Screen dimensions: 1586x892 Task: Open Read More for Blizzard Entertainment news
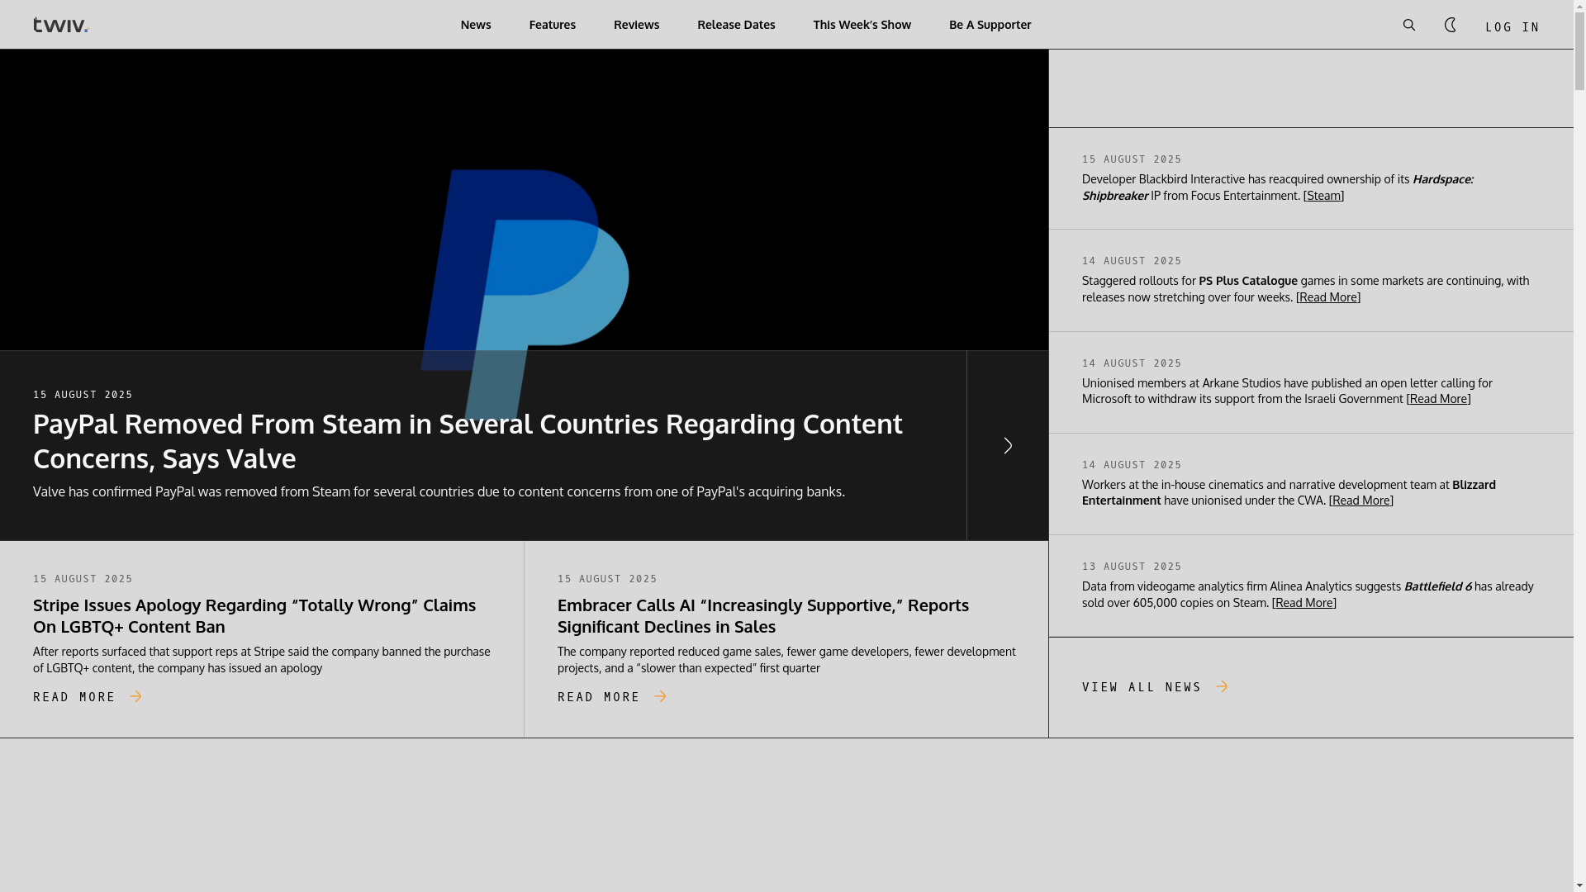coord(1361,501)
